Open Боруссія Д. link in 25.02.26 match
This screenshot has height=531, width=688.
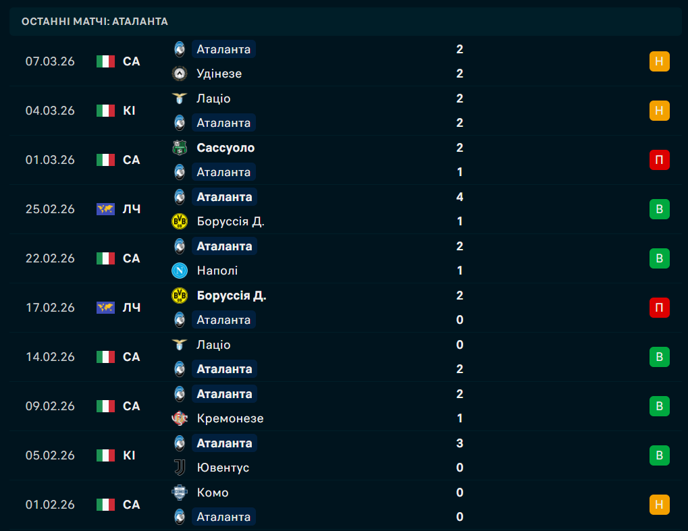click(230, 221)
